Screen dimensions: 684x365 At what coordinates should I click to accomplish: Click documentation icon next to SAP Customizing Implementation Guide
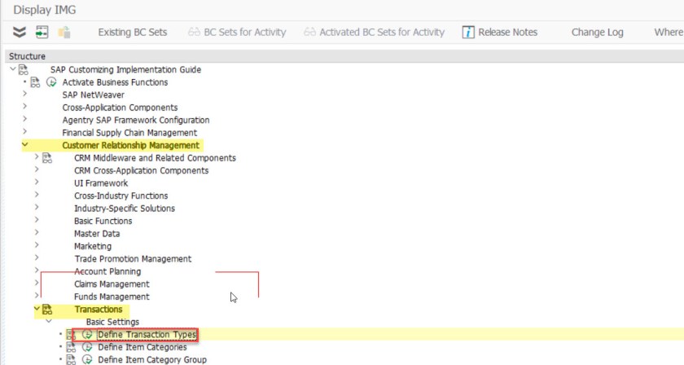[x=23, y=69]
